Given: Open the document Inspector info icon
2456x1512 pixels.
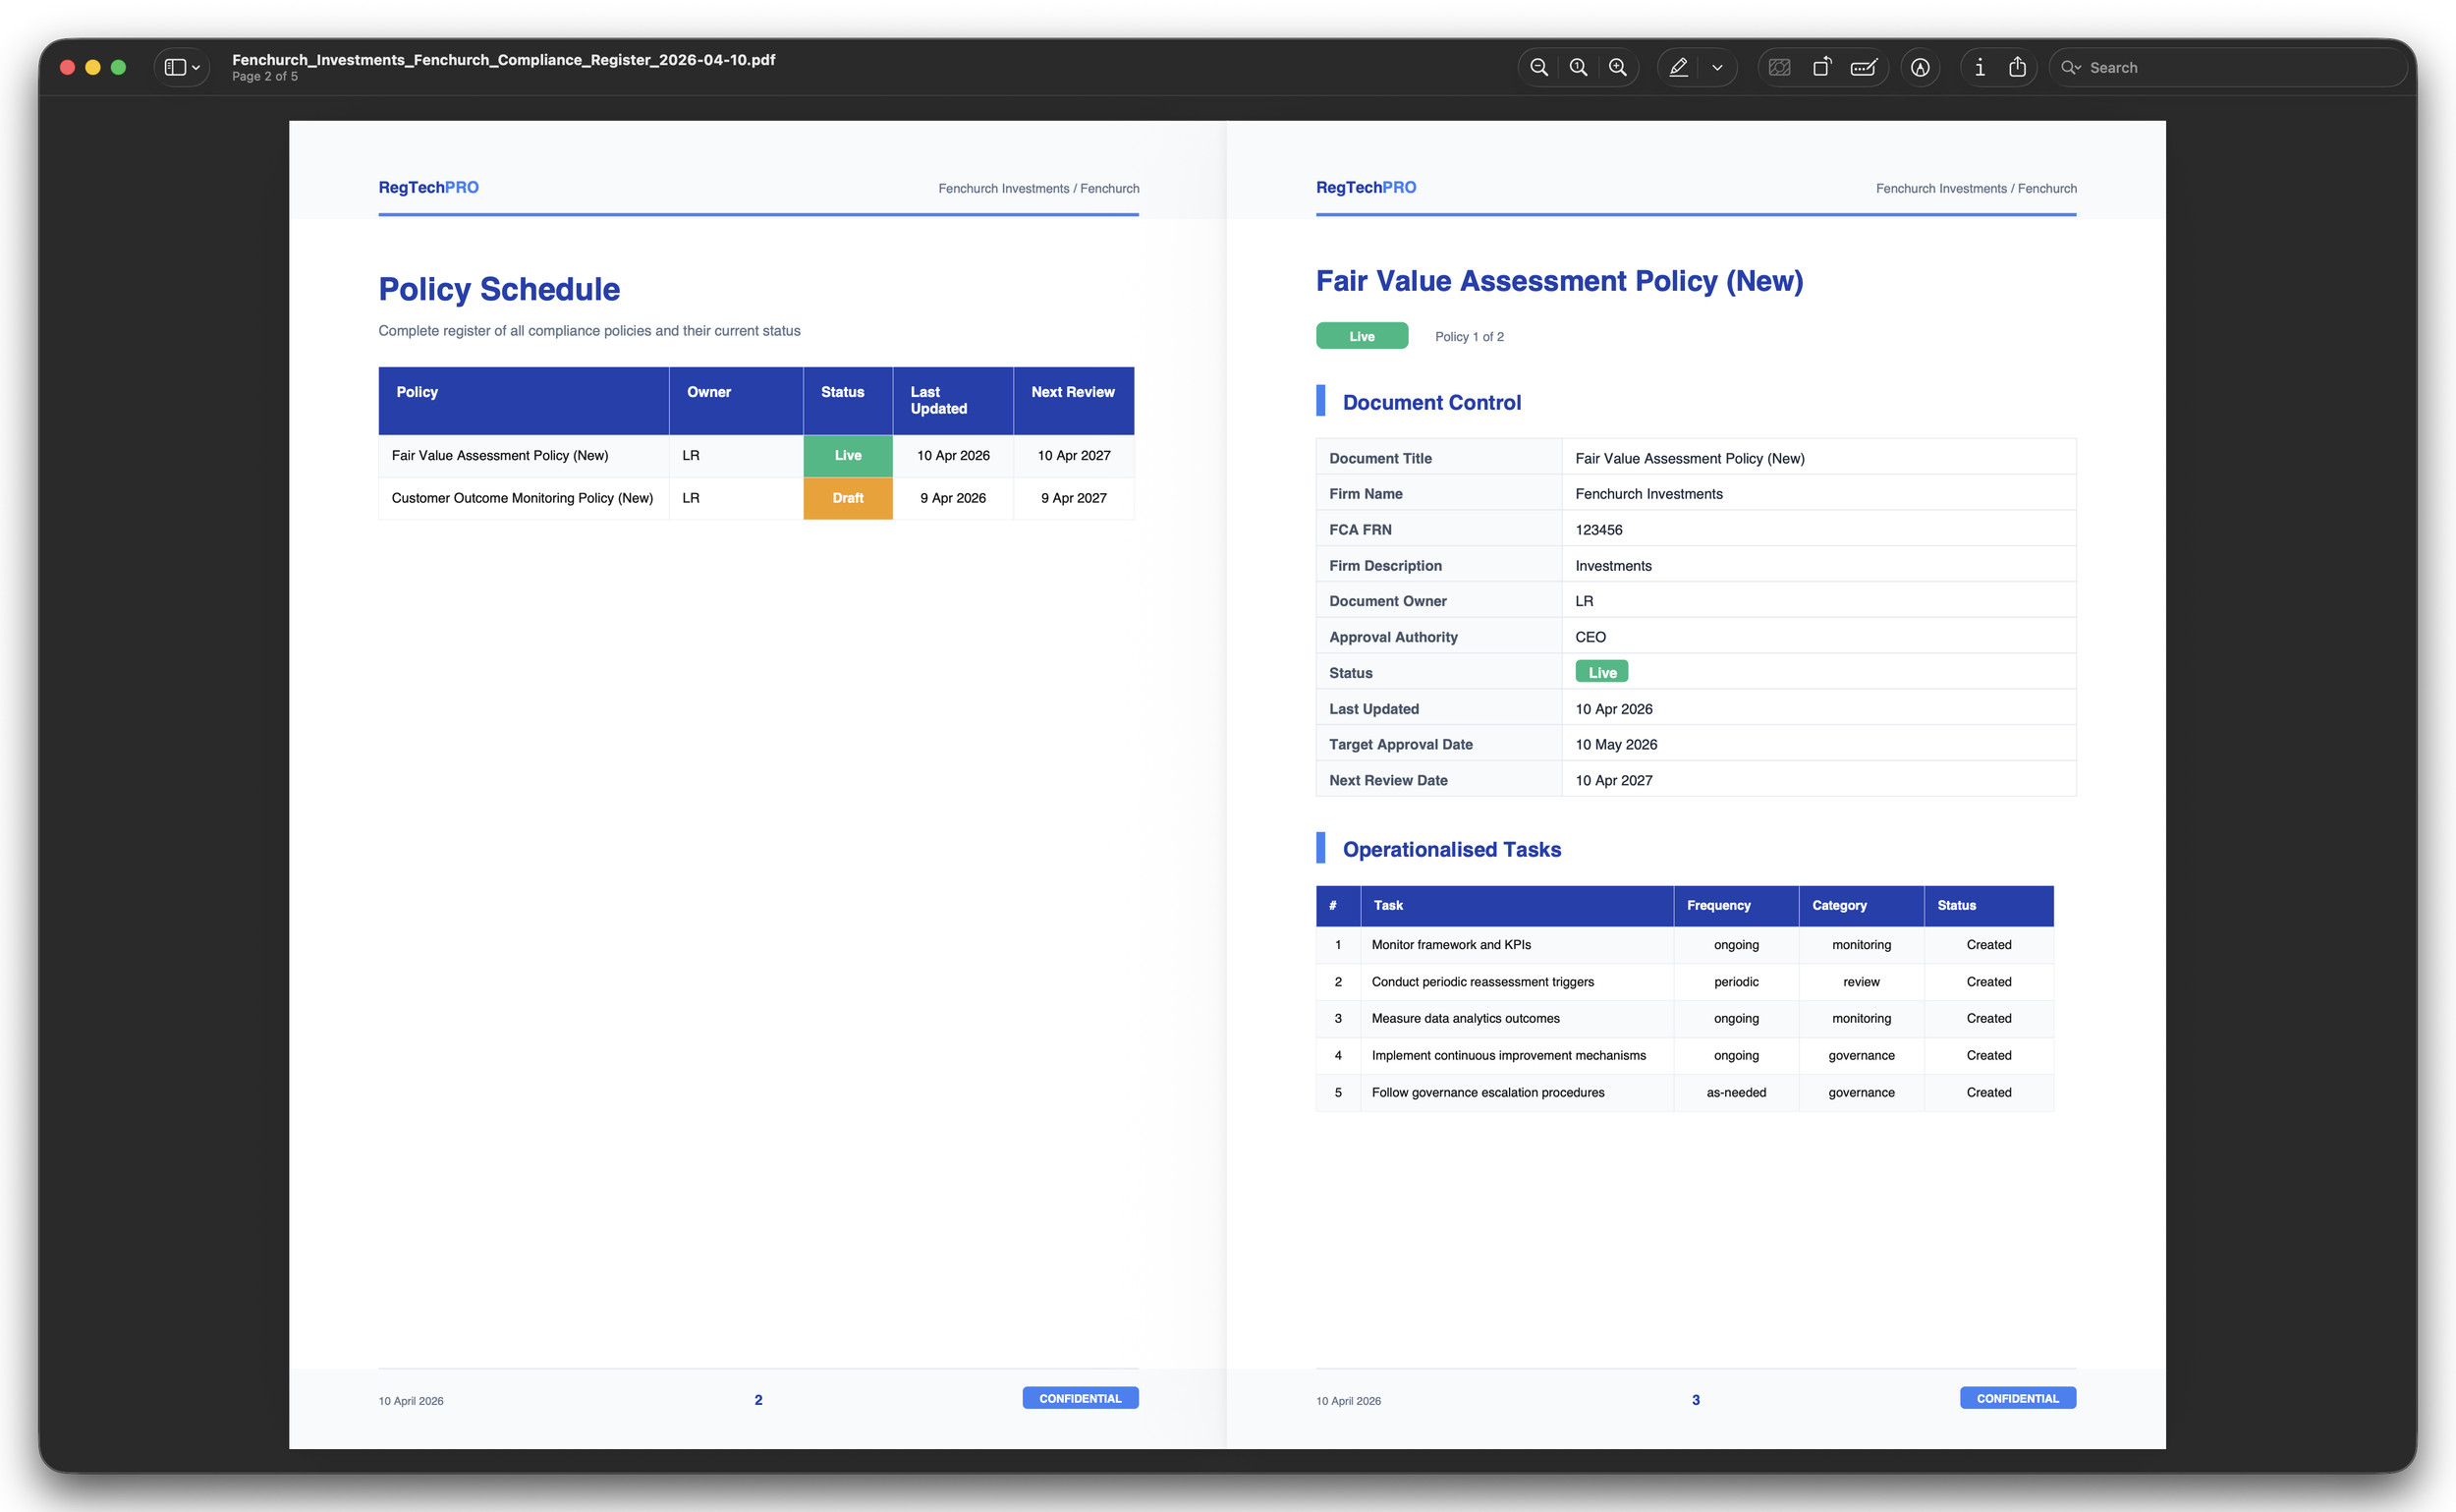Looking at the screenshot, I should [x=1979, y=67].
